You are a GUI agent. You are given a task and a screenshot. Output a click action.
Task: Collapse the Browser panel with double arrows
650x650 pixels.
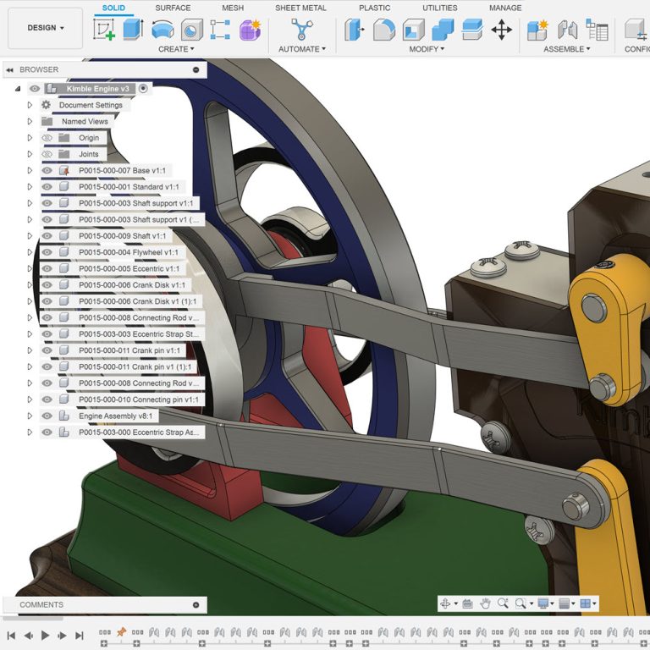click(x=9, y=69)
